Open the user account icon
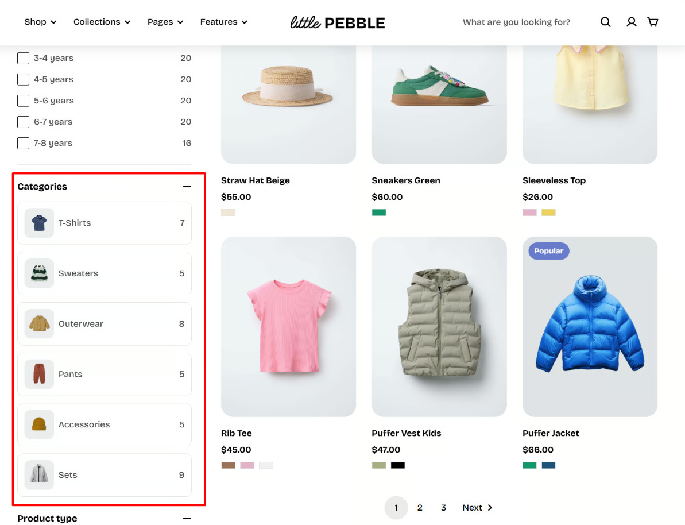This screenshot has height=525, width=685. (631, 22)
